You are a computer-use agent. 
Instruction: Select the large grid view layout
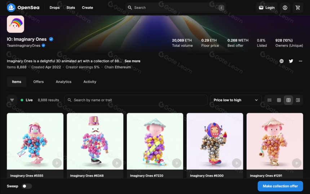click(x=288, y=100)
